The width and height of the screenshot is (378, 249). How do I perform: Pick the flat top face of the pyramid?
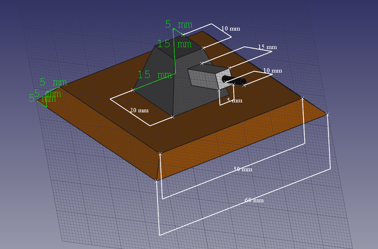[177, 48]
